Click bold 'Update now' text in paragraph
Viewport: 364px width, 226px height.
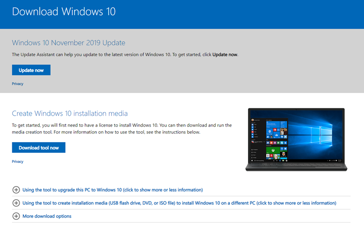coord(225,54)
